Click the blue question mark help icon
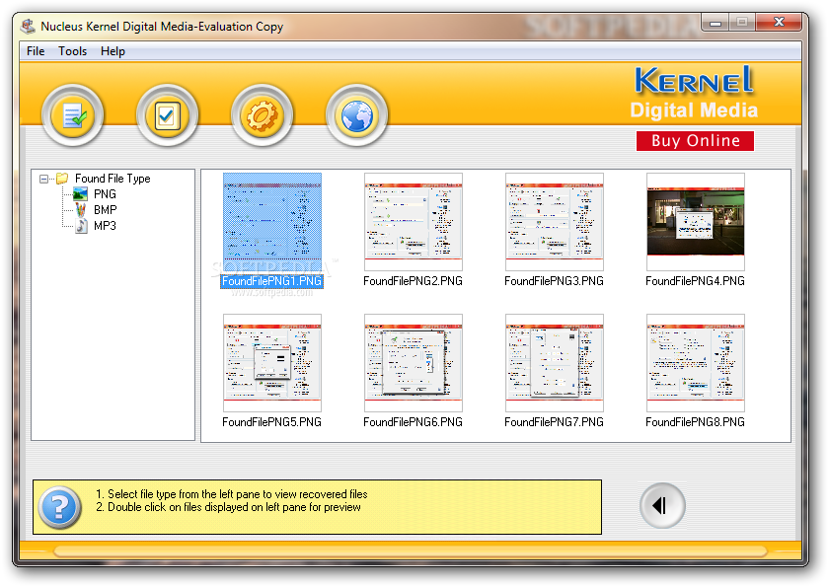Image resolution: width=829 pixels, height=587 pixels. pyautogui.click(x=60, y=507)
